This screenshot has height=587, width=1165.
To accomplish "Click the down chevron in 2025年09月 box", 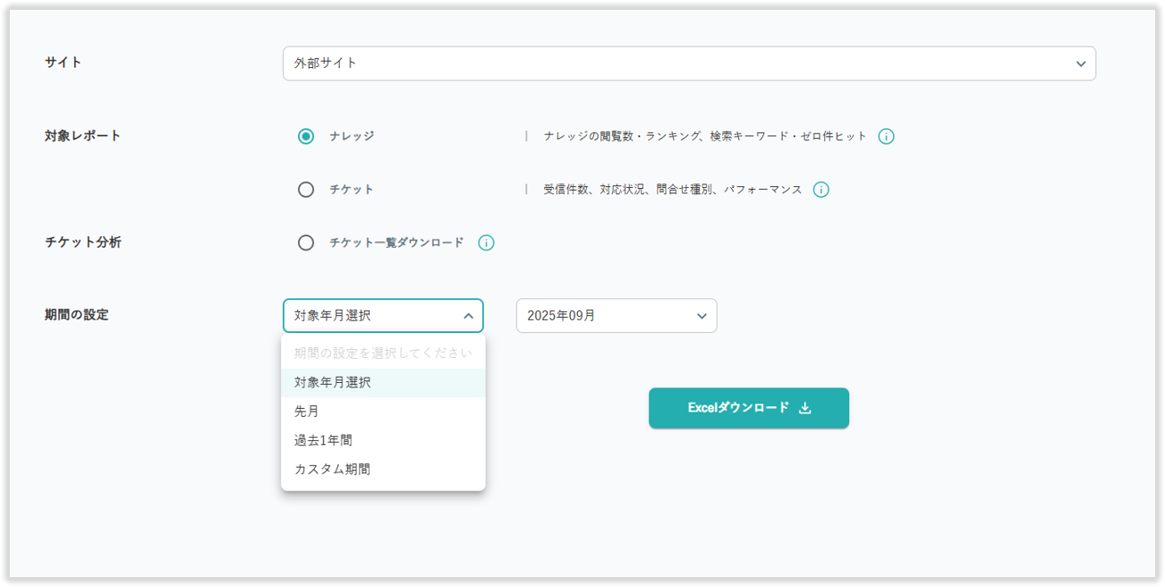I will tap(702, 316).
